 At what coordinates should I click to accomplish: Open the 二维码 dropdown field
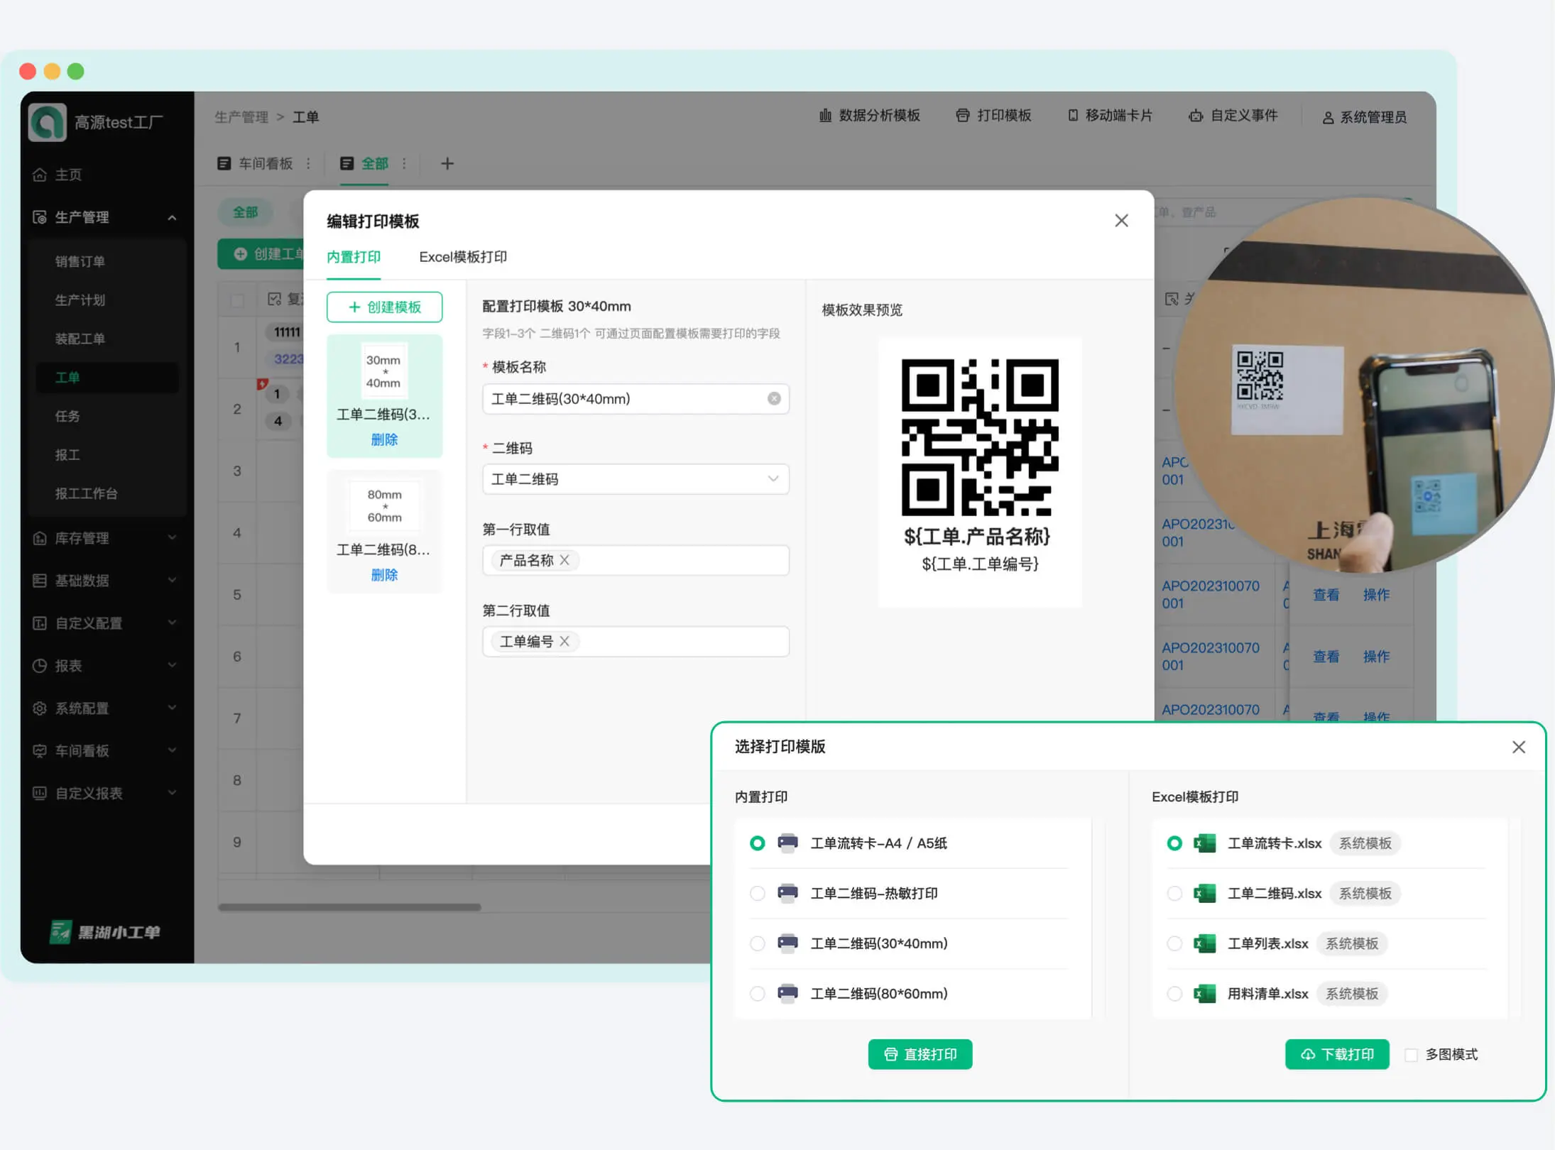(x=634, y=479)
